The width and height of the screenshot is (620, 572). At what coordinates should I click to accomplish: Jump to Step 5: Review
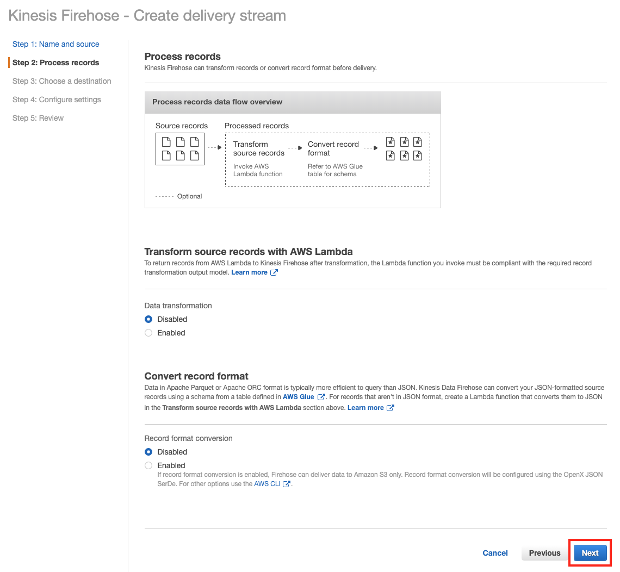tap(38, 118)
